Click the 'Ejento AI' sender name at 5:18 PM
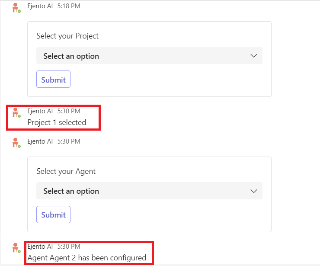 (x=40, y=6)
